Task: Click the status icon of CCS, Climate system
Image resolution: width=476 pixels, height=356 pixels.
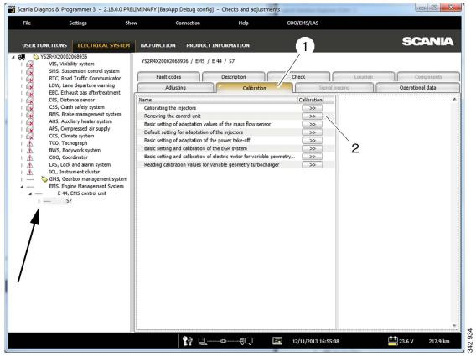Action: point(30,137)
